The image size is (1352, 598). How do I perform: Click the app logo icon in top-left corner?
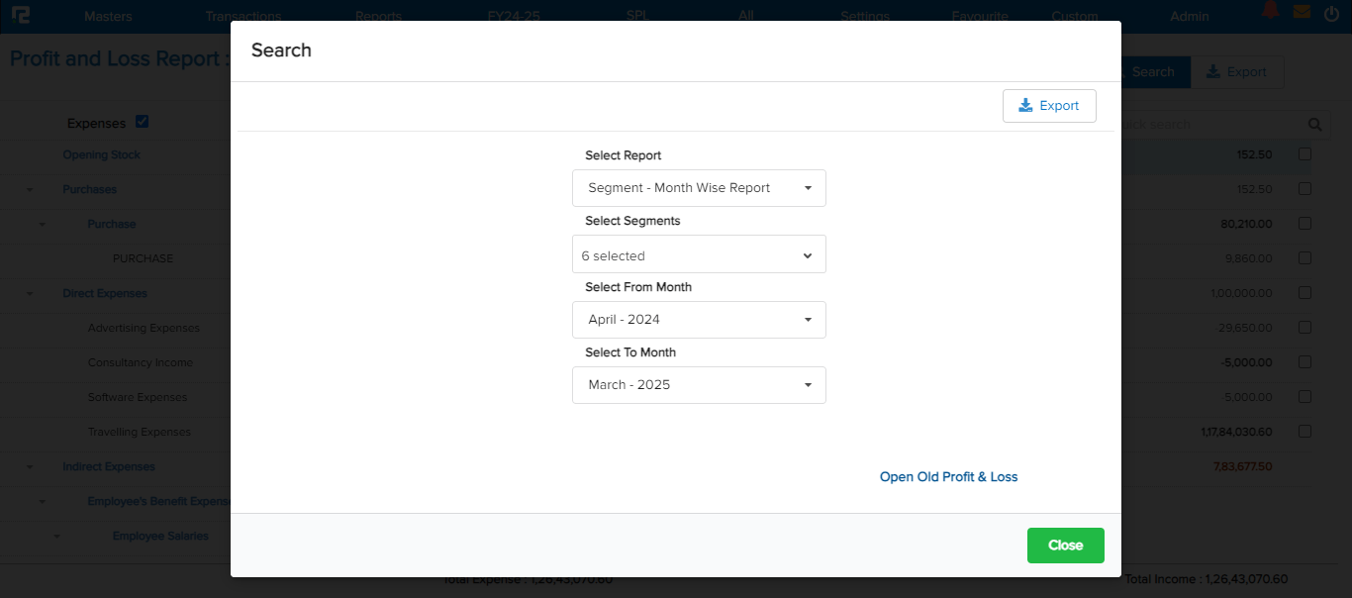[x=20, y=16]
